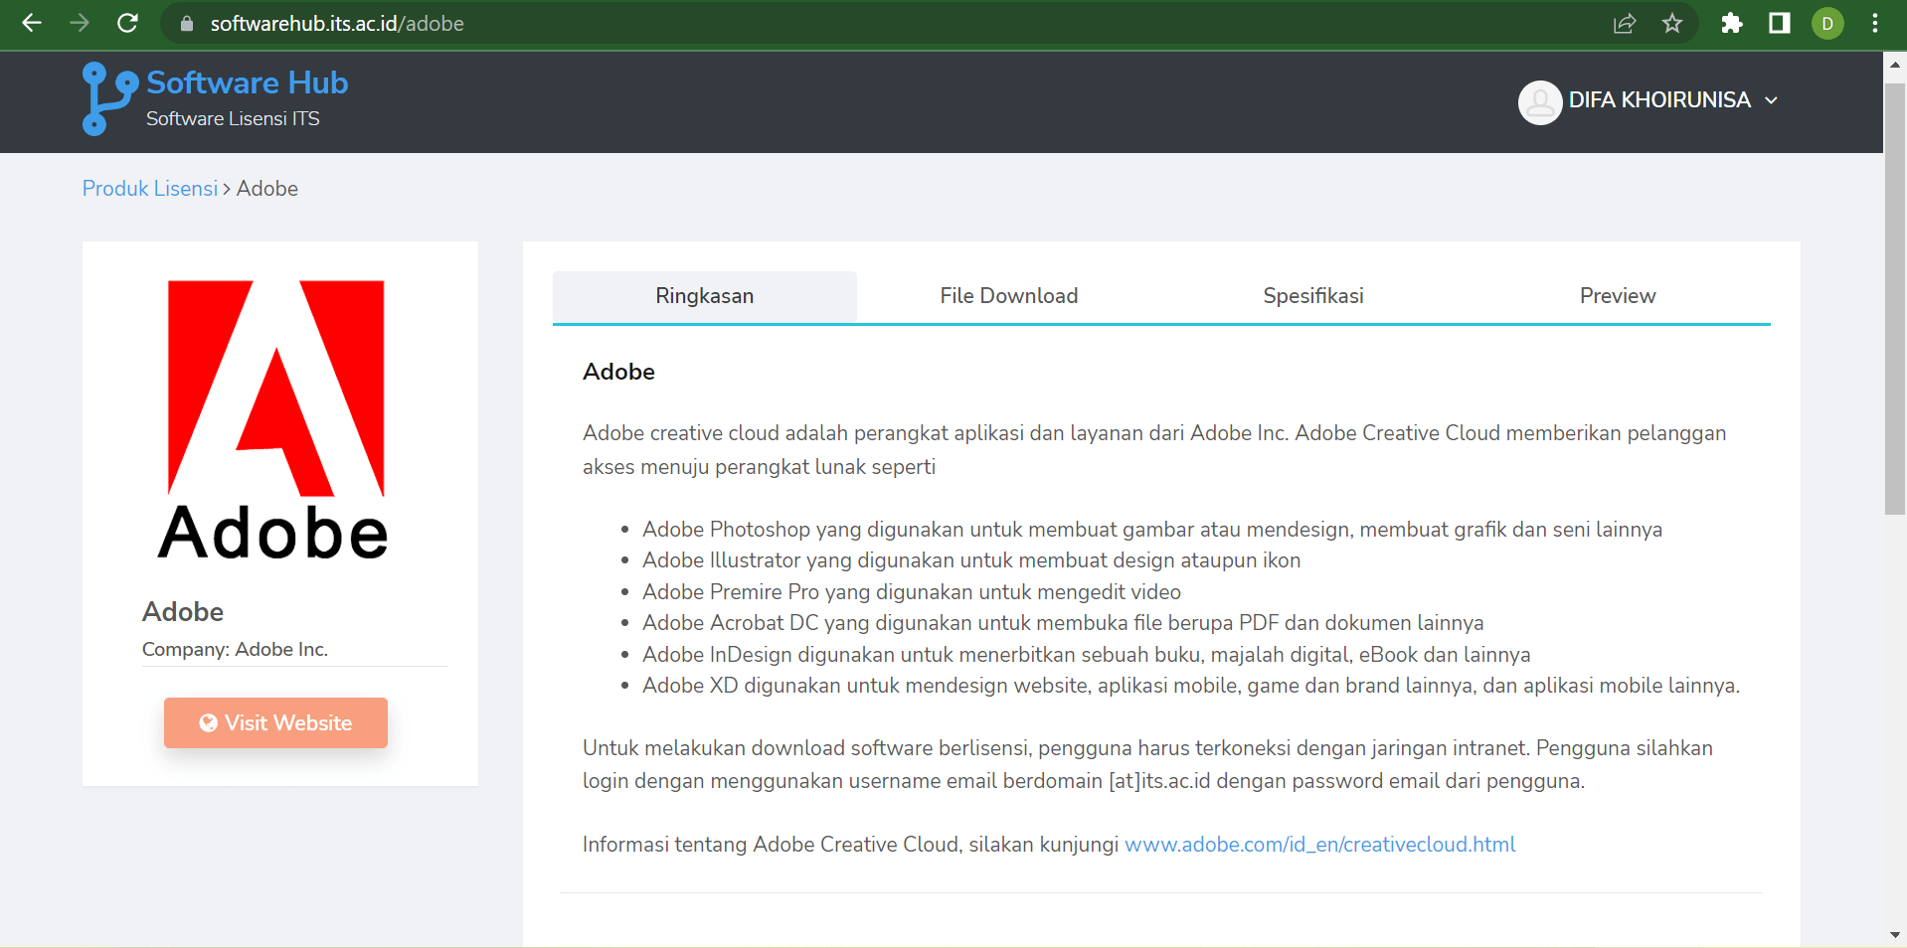This screenshot has width=1907, height=948.
Task: Bookmark this page with star icon
Action: [1672, 23]
